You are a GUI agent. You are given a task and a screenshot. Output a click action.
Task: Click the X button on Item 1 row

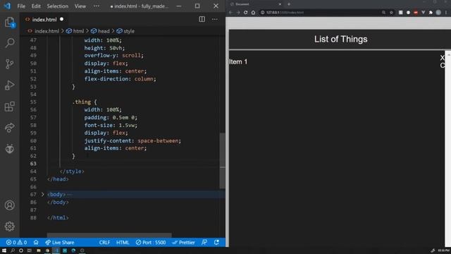click(x=443, y=58)
